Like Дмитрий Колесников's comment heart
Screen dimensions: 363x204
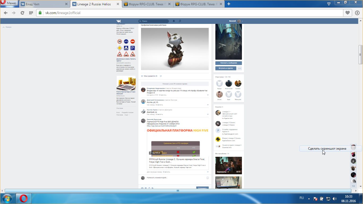208,105
